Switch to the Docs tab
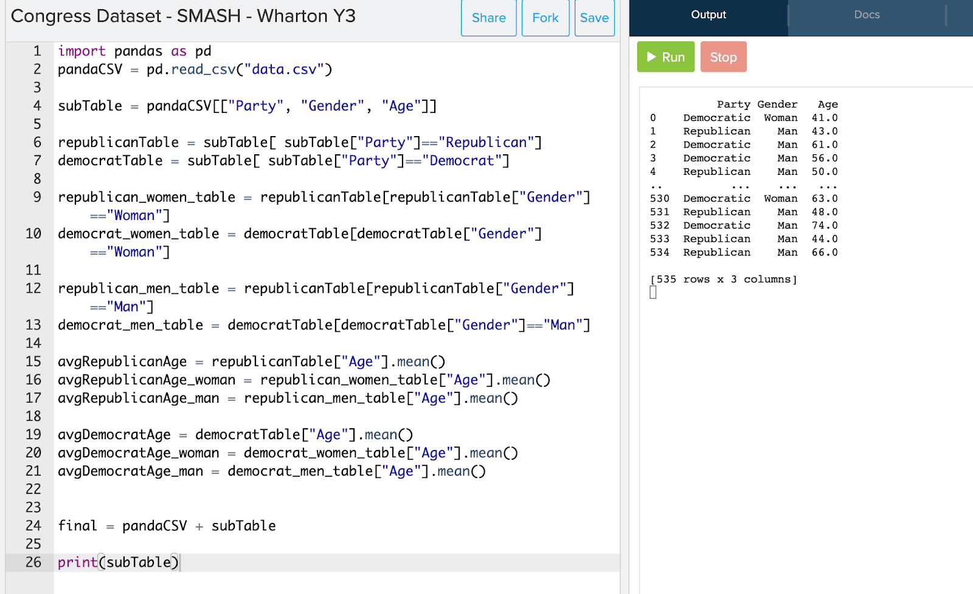Image resolution: width=973 pixels, height=594 pixels. pos(867,15)
